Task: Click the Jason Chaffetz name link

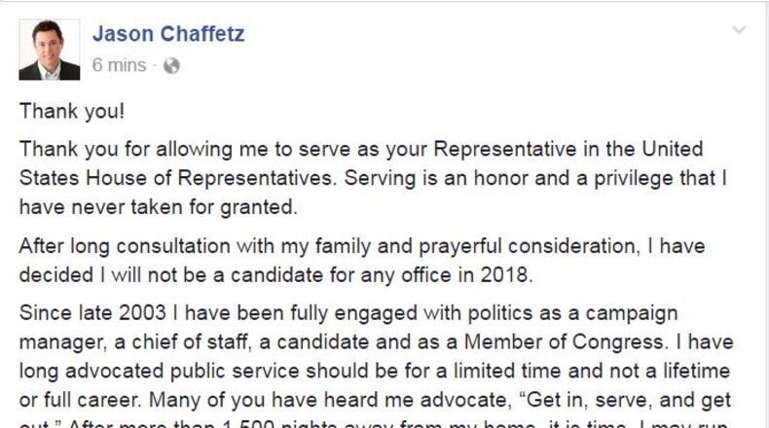Action: (168, 34)
